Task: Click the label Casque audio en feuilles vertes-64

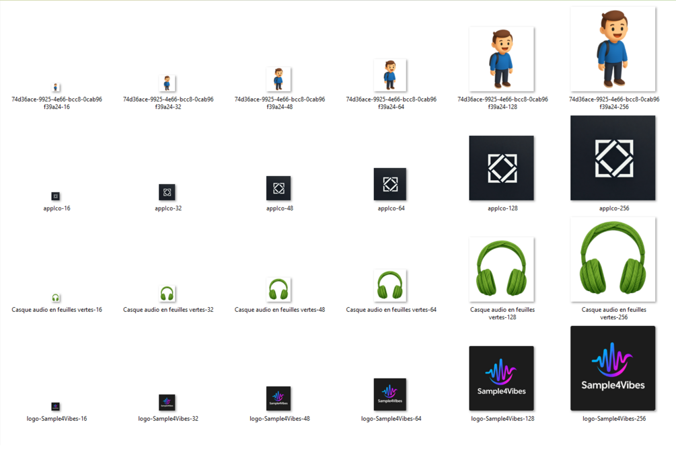Action: click(391, 309)
